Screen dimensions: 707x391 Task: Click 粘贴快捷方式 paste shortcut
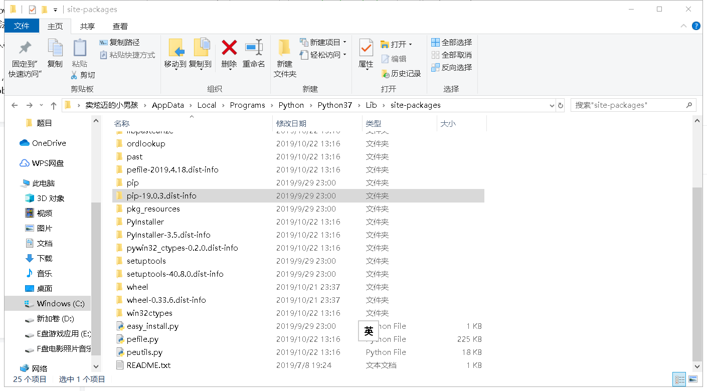pos(127,55)
